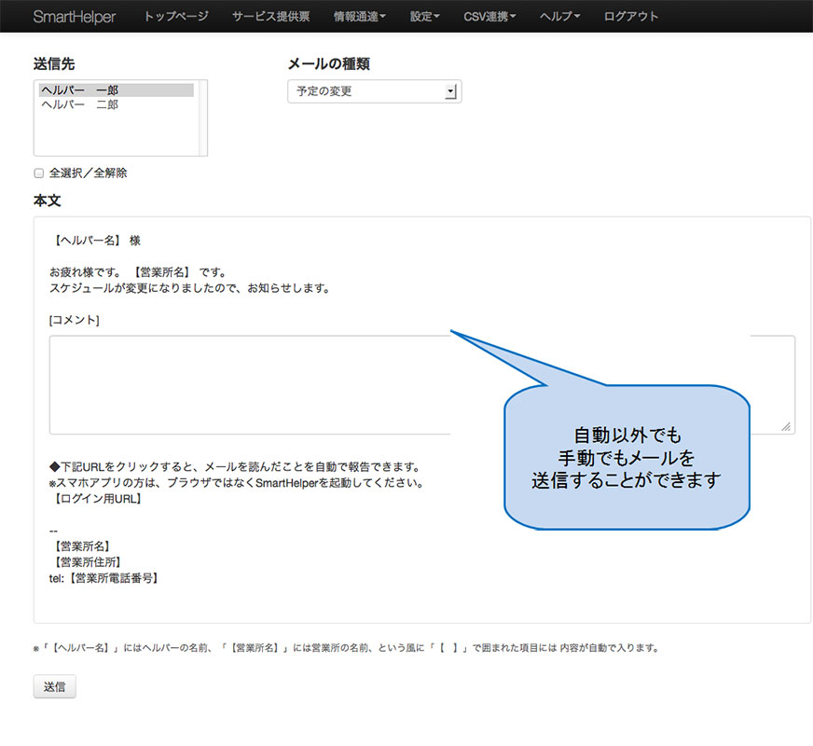Image resolution: width=813 pixels, height=746 pixels.
Task: Select recipient ヘルパー 二郎
Action: tap(117, 104)
